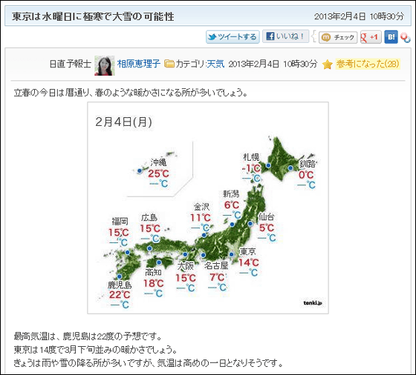The image size is (416, 375).
Task: Click the blue dot marker for 沖縄
Action: tap(140, 171)
